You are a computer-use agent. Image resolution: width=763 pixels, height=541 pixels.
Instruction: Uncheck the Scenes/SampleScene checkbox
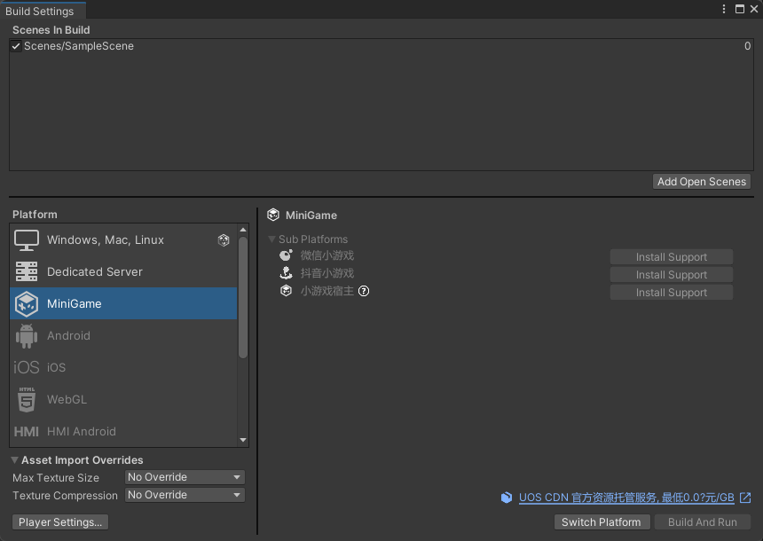tap(16, 46)
